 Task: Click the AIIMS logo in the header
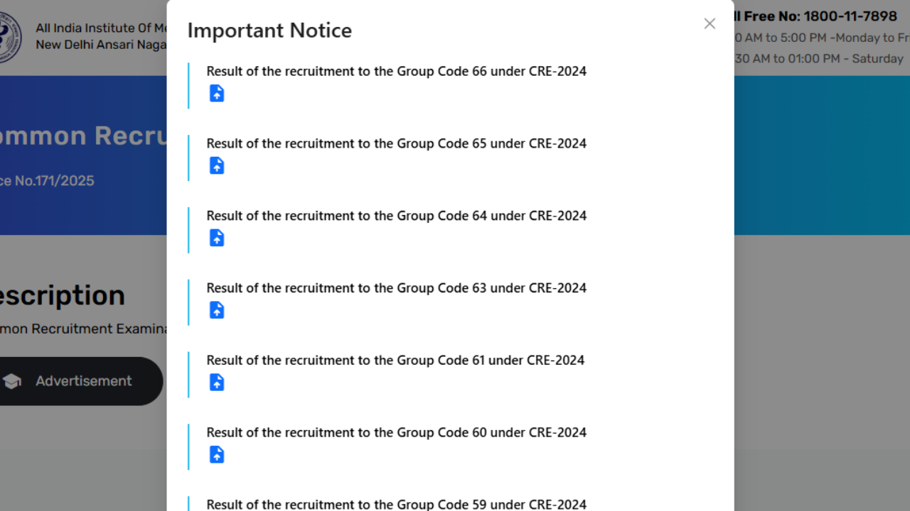[x=10, y=37]
